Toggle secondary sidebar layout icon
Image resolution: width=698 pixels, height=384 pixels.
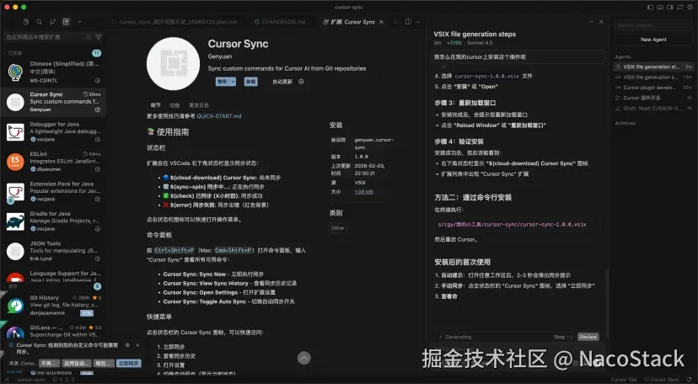click(x=670, y=7)
